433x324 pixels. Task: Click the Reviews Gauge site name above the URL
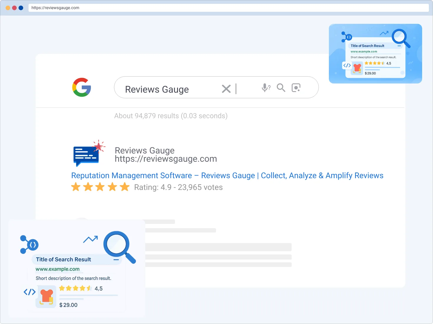[x=145, y=150]
